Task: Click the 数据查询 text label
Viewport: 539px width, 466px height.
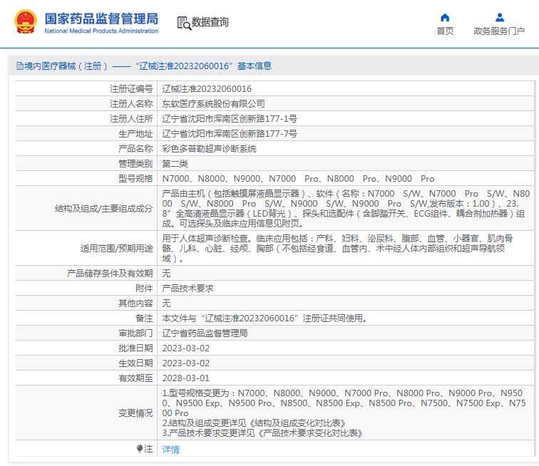Action: tap(210, 22)
